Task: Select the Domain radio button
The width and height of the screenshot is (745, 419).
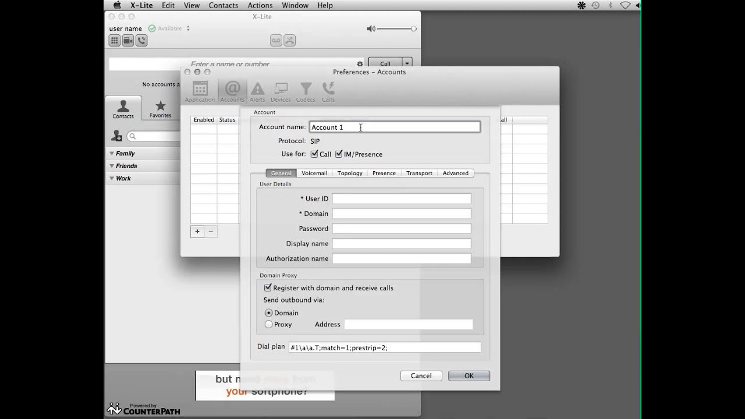Action: 268,313
